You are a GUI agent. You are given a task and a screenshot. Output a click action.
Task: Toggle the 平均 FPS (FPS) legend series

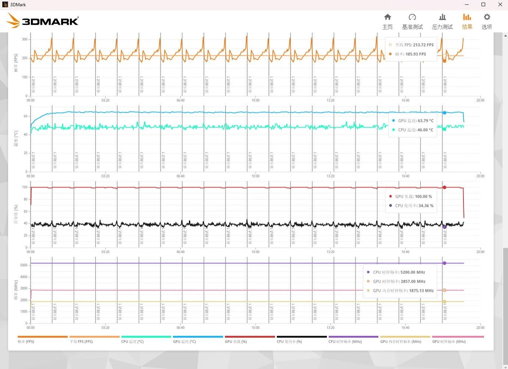tap(95, 339)
